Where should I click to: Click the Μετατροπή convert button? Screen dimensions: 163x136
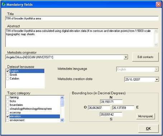point(145,116)
